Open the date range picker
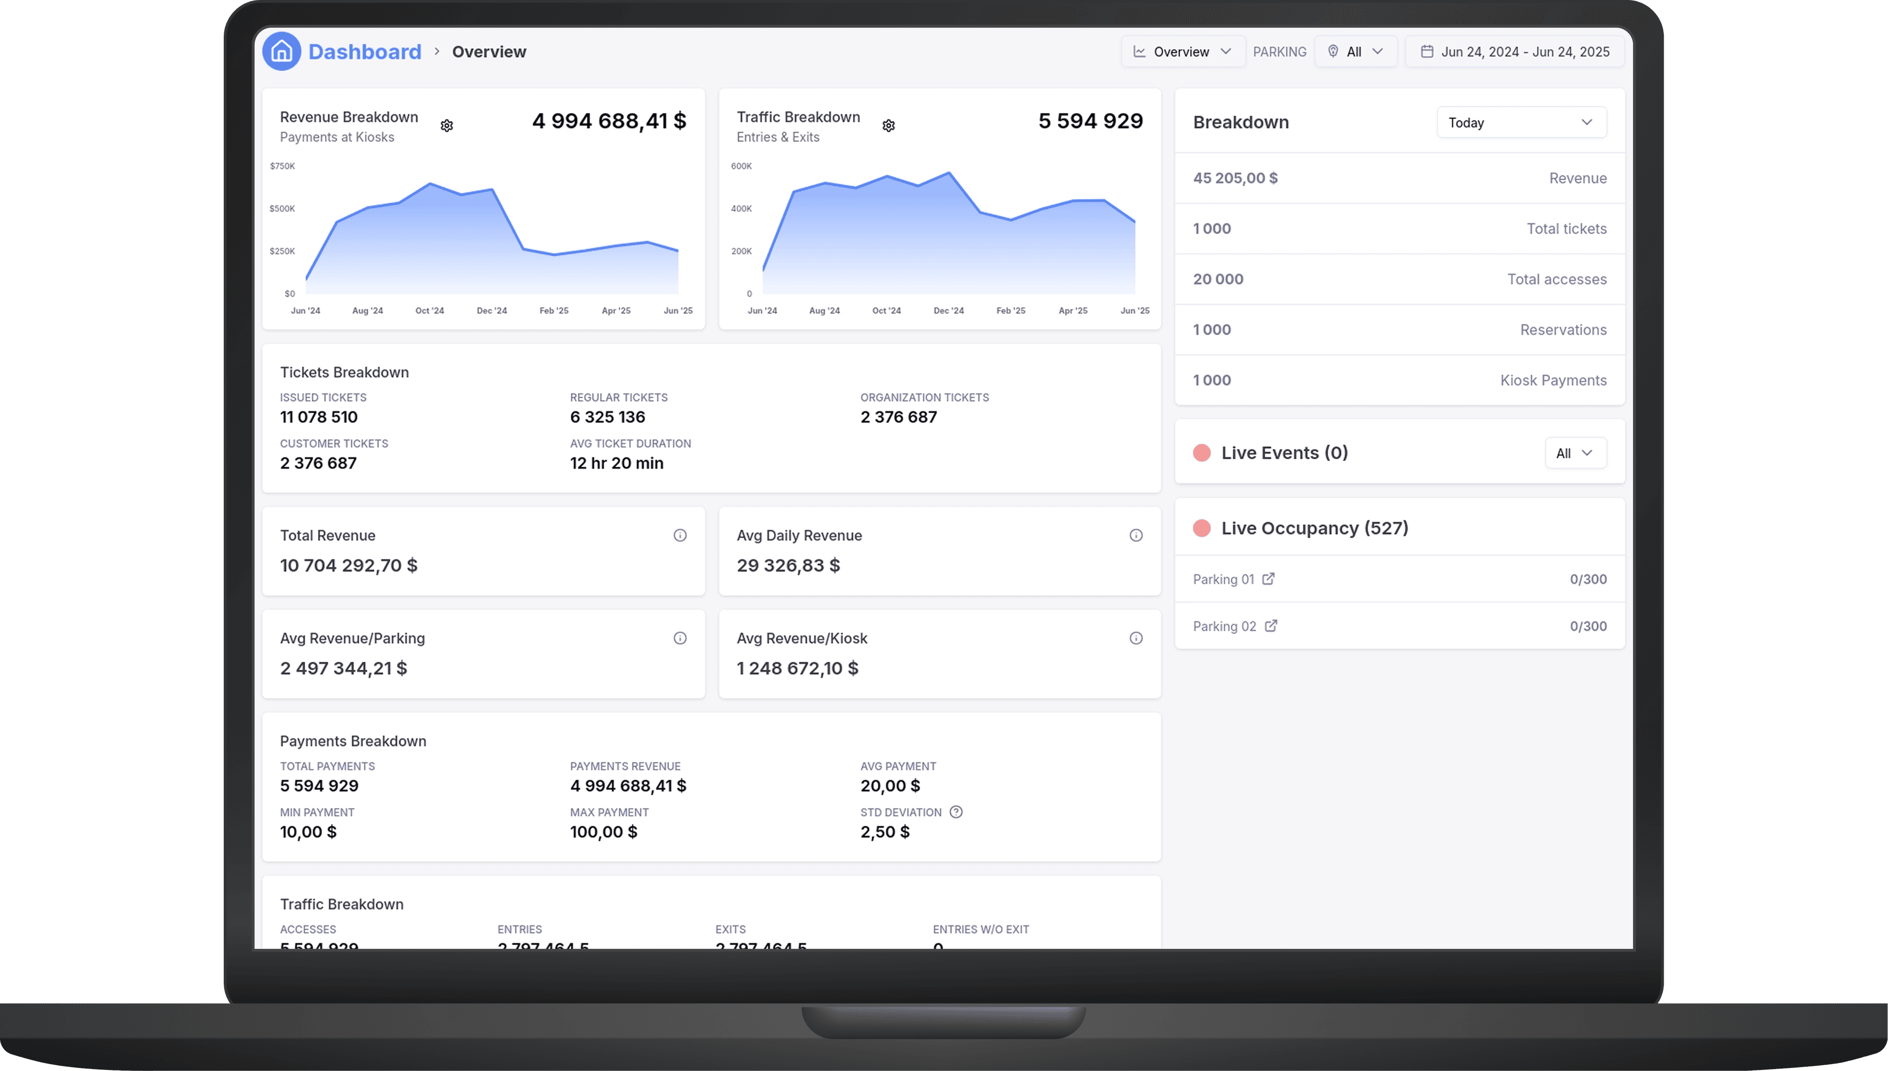Image resolution: width=1888 pixels, height=1071 pixels. tap(1514, 52)
